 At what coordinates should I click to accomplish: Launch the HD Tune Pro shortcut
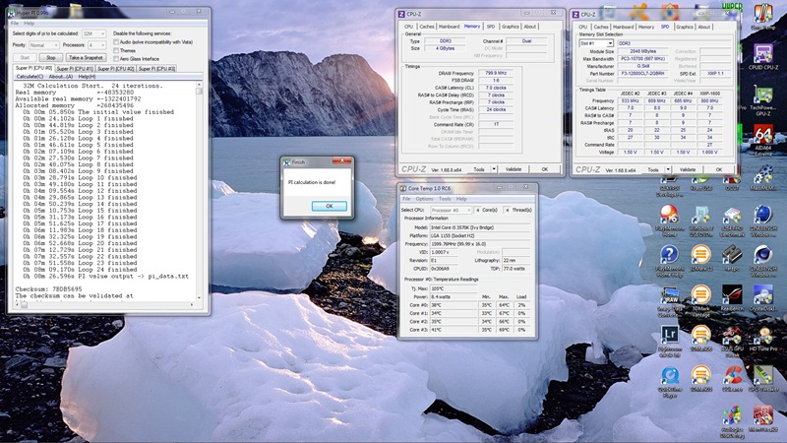coord(763,339)
